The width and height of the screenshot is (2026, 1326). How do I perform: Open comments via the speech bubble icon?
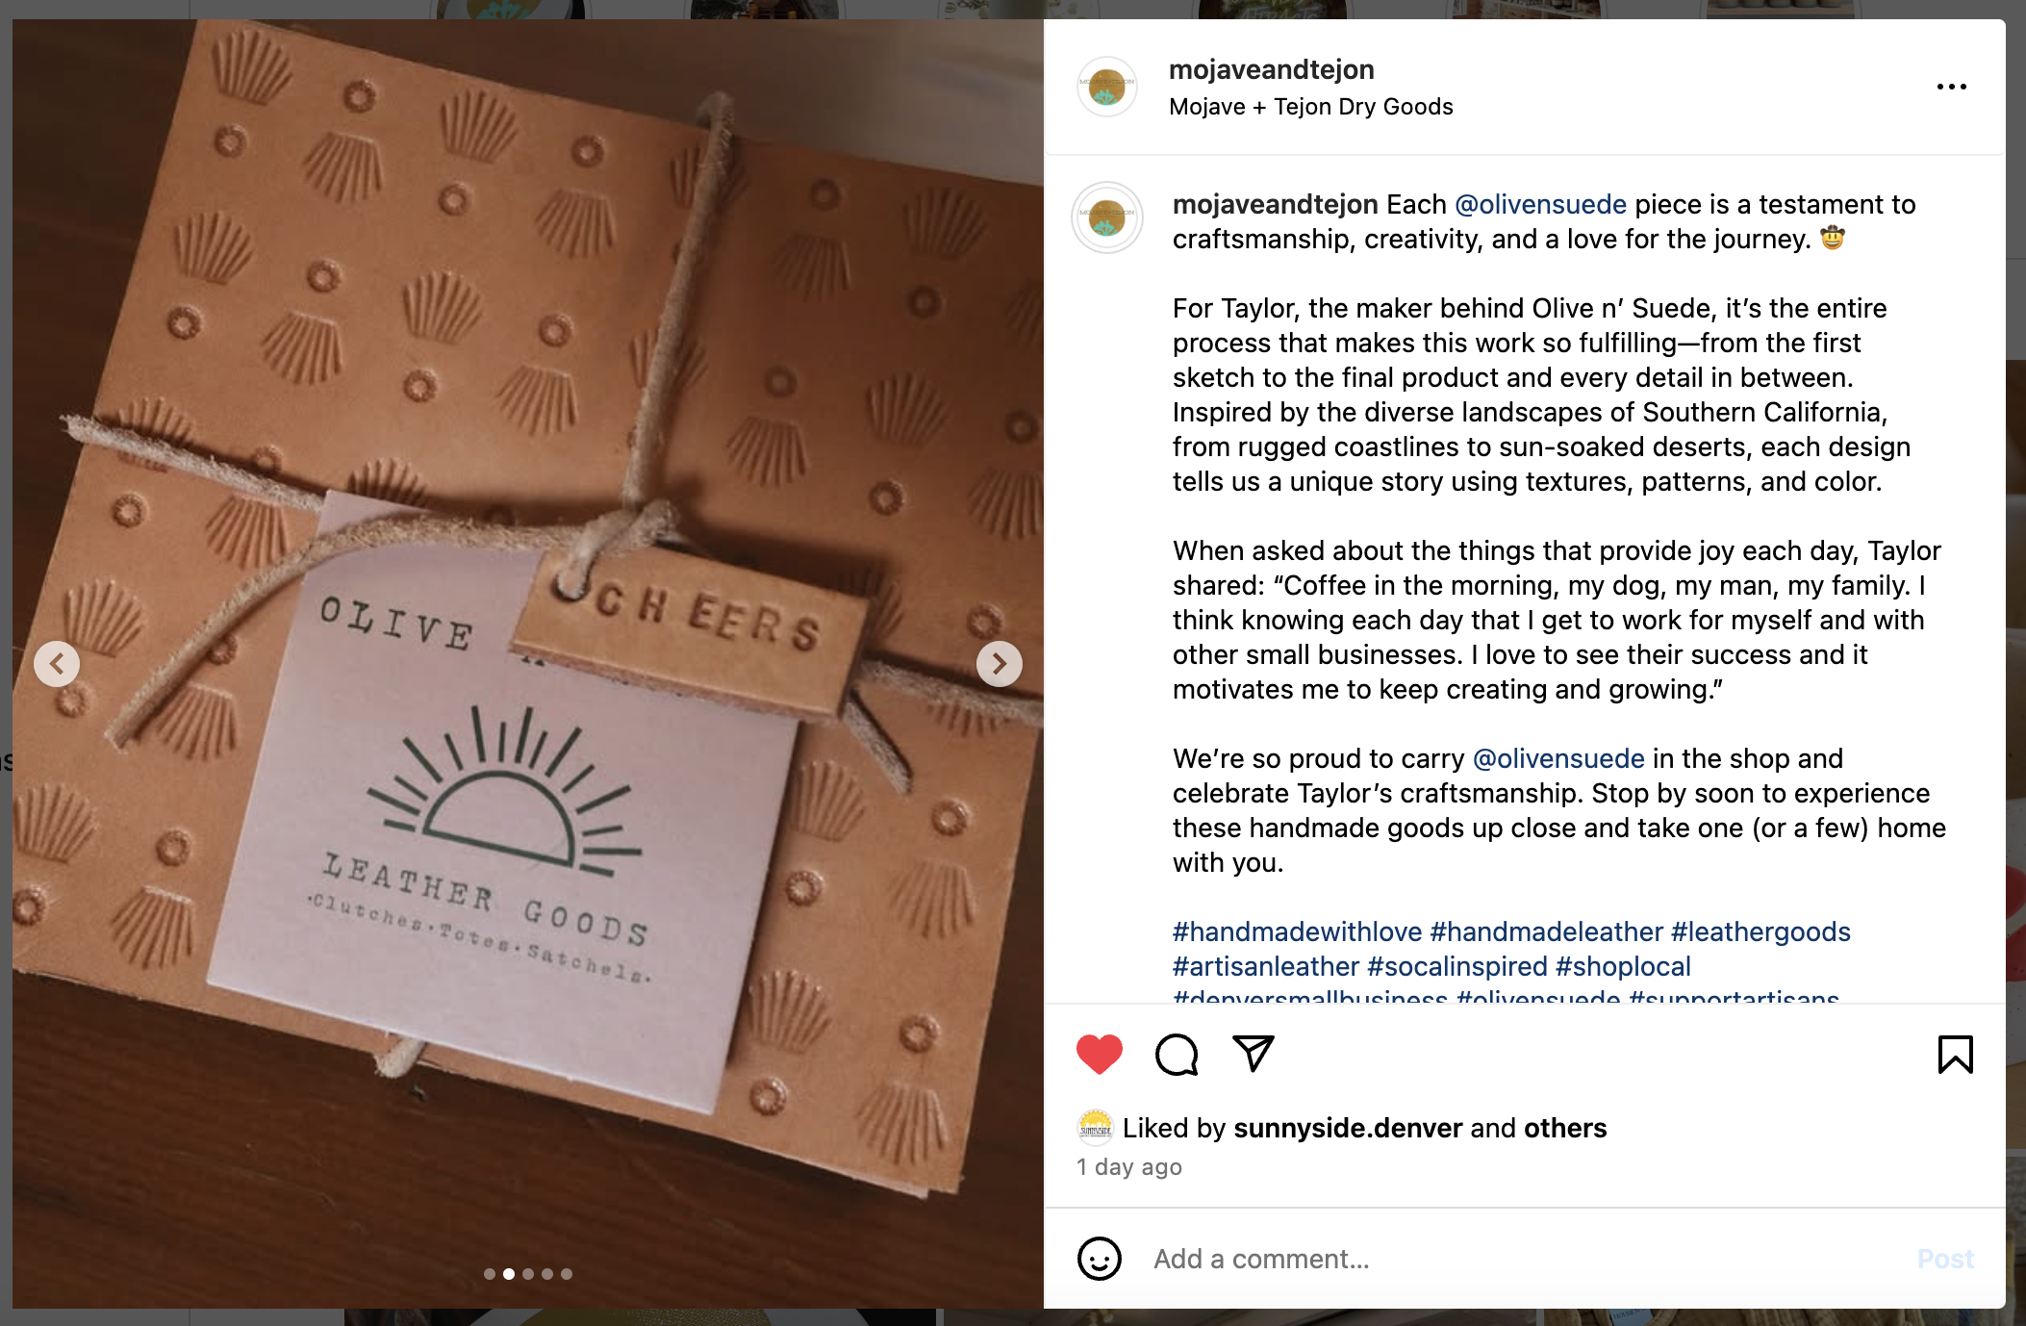1177,1055
